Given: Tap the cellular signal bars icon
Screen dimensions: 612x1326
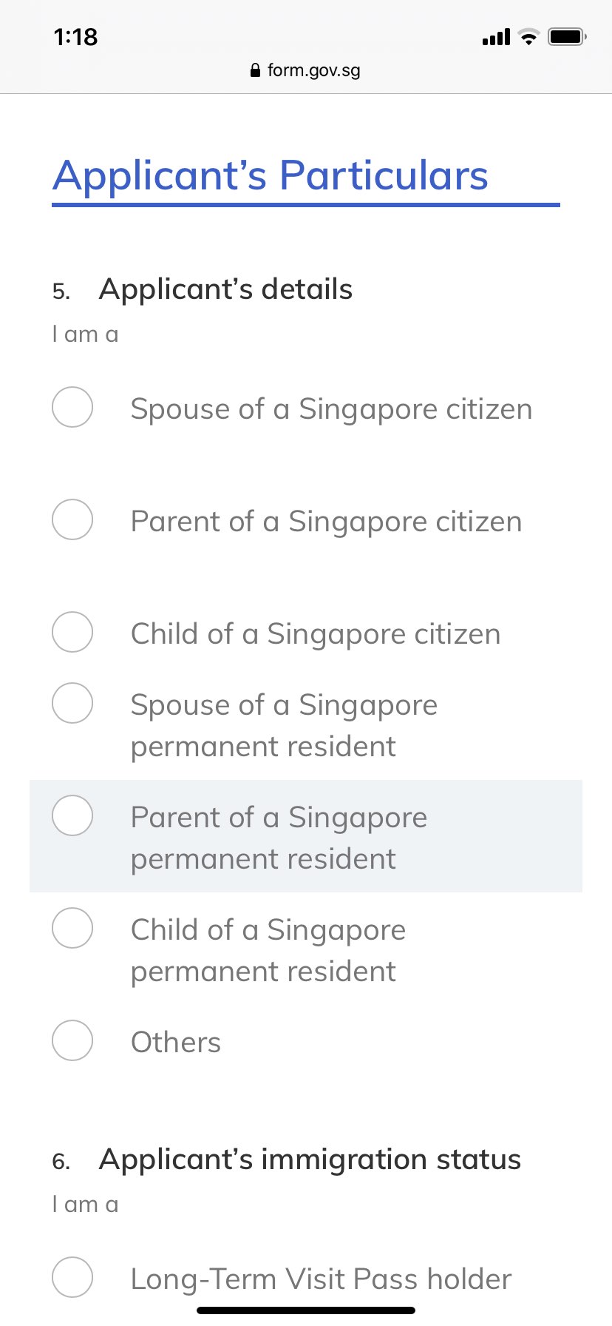Looking at the screenshot, I should coord(496,37).
